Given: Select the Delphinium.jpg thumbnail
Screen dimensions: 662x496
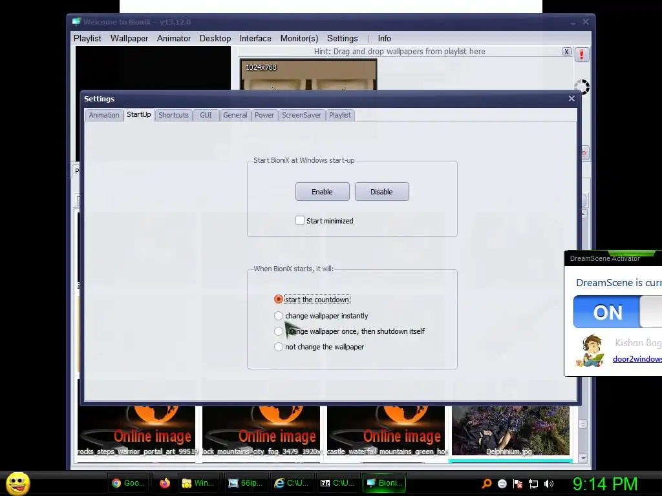Looking at the screenshot, I should click(511, 431).
